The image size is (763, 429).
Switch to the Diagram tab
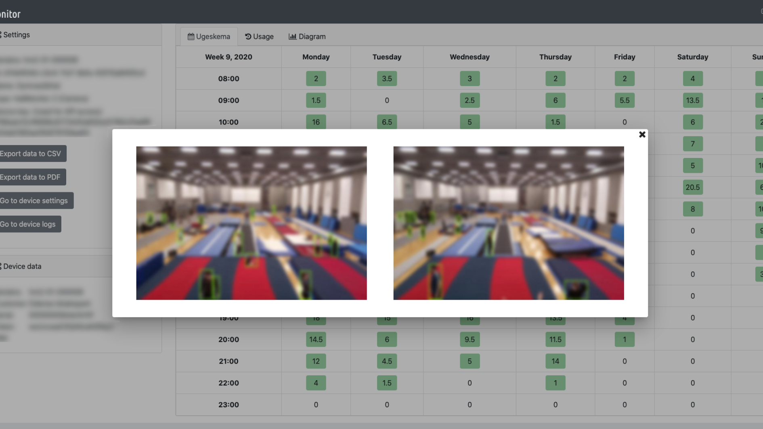click(x=307, y=37)
